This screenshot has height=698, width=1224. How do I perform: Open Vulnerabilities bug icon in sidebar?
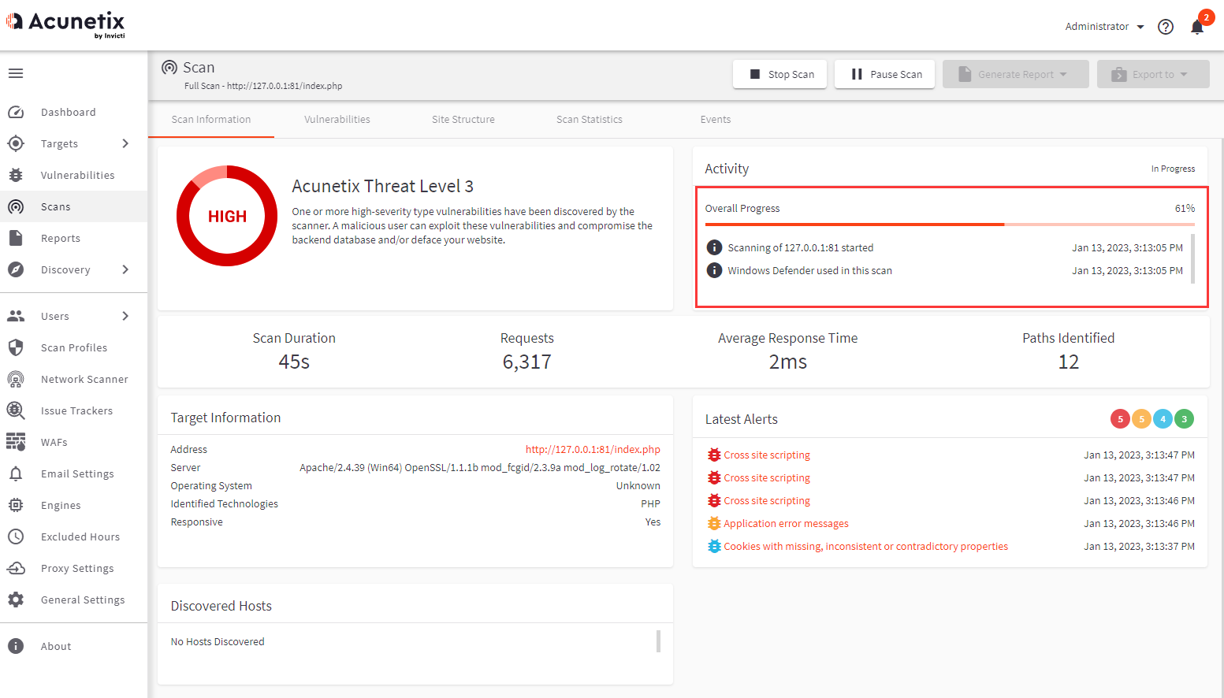16,175
